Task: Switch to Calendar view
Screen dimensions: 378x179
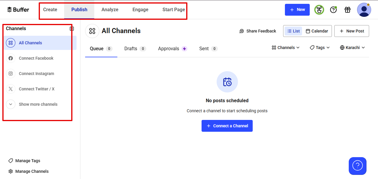Action: tap(317, 31)
